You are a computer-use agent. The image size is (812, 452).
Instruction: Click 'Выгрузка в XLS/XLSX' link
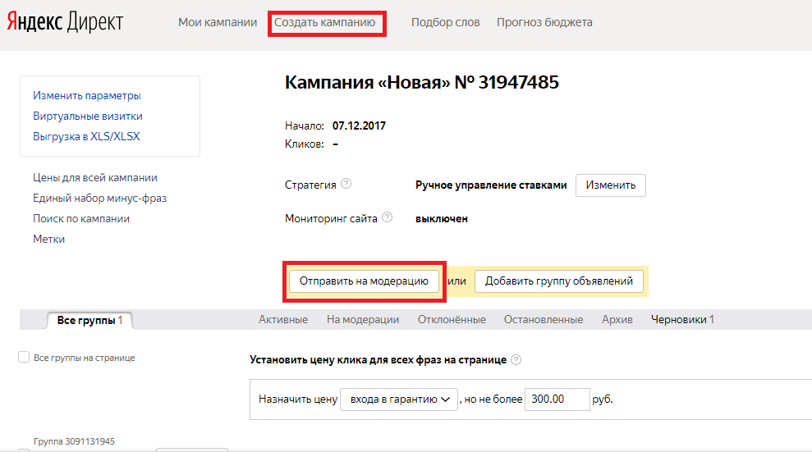tap(86, 137)
